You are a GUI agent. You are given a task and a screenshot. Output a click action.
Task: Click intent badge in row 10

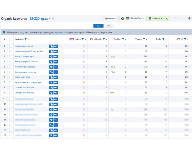click(84, 93)
